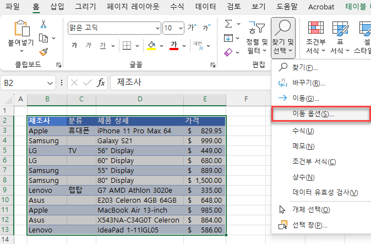Select the Format Painter brush icon

(43, 52)
